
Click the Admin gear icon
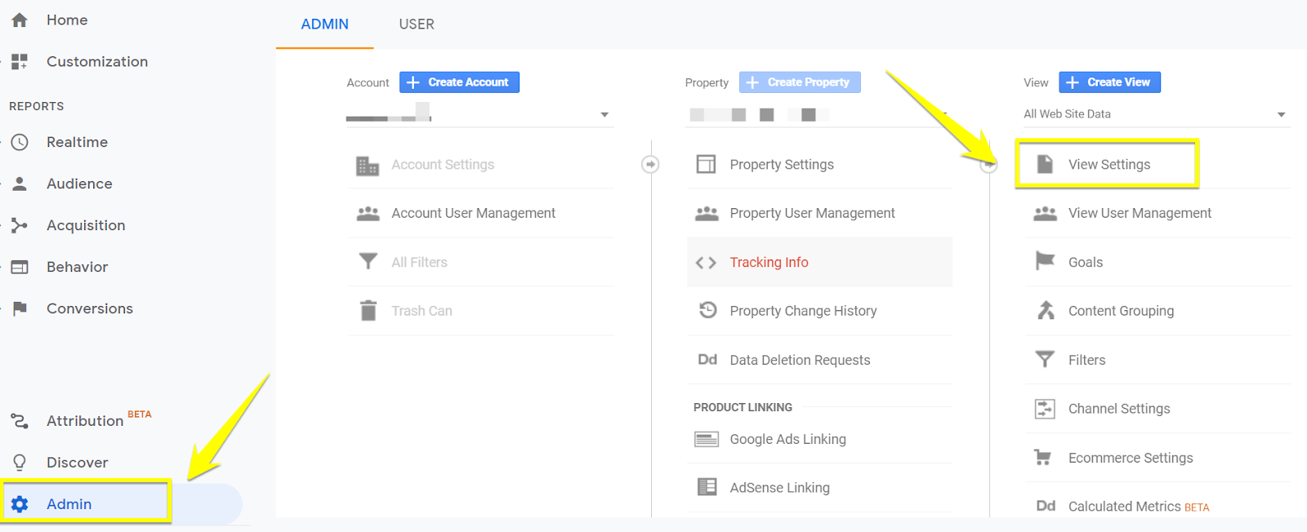[x=20, y=504]
